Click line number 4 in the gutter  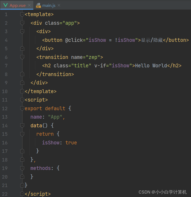[x=6, y=40]
